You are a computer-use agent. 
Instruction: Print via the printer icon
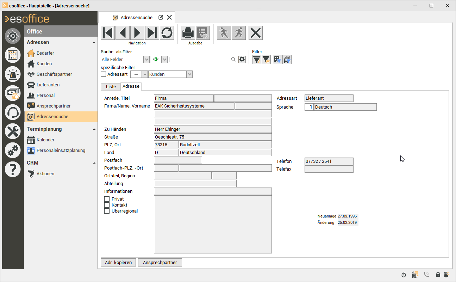coord(188,33)
